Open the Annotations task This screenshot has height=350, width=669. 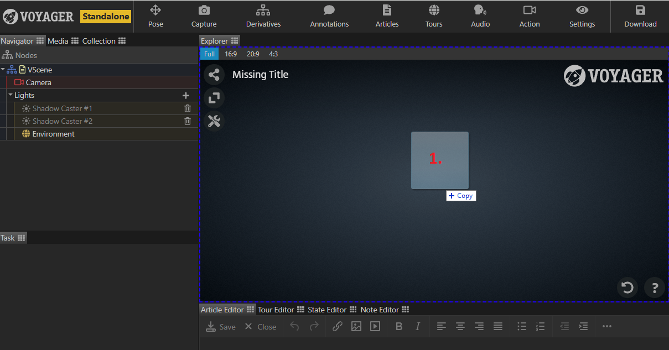tap(329, 17)
